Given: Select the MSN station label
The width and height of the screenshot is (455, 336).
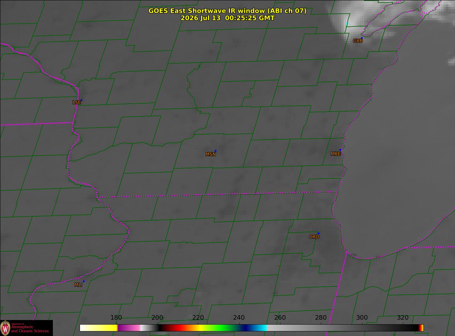Looking at the screenshot, I should 211,154.
